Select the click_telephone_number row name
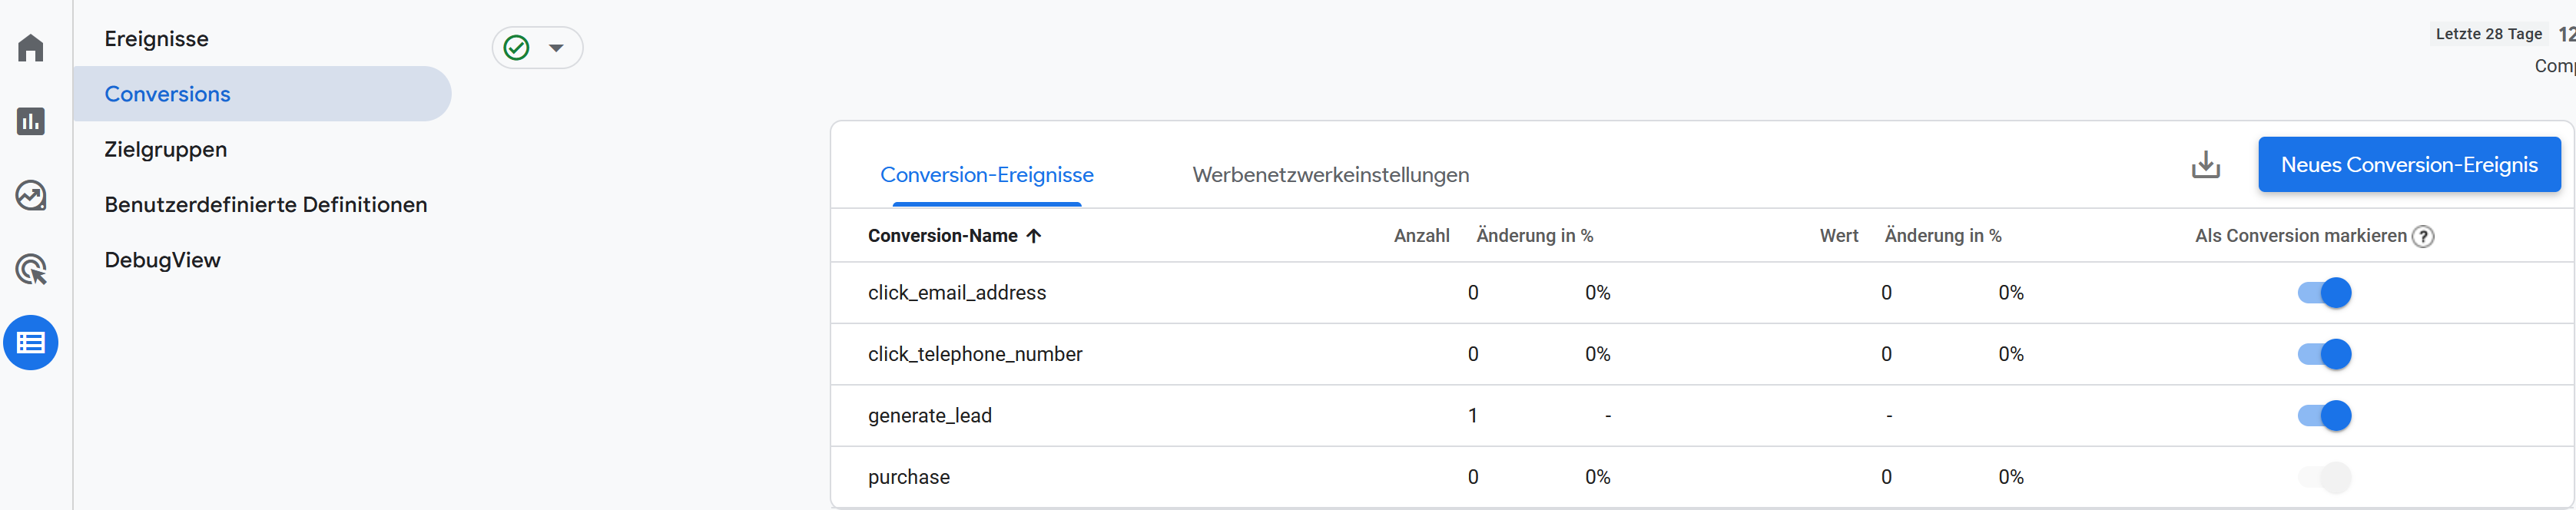Image resolution: width=2576 pixels, height=510 pixels. (x=975, y=354)
